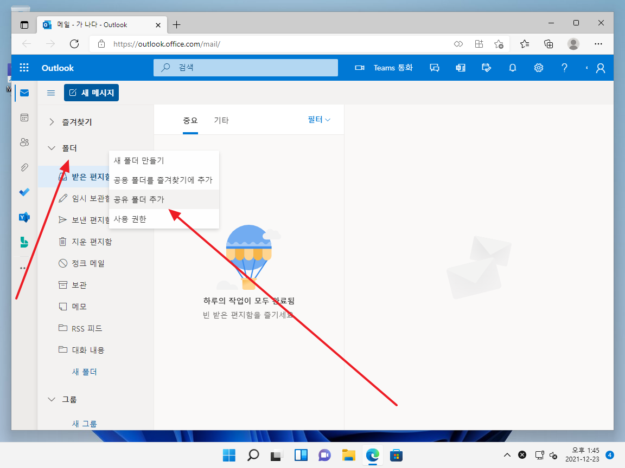Choose 사용 권한 menu entry

pyautogui.click(x=164, y=219)
